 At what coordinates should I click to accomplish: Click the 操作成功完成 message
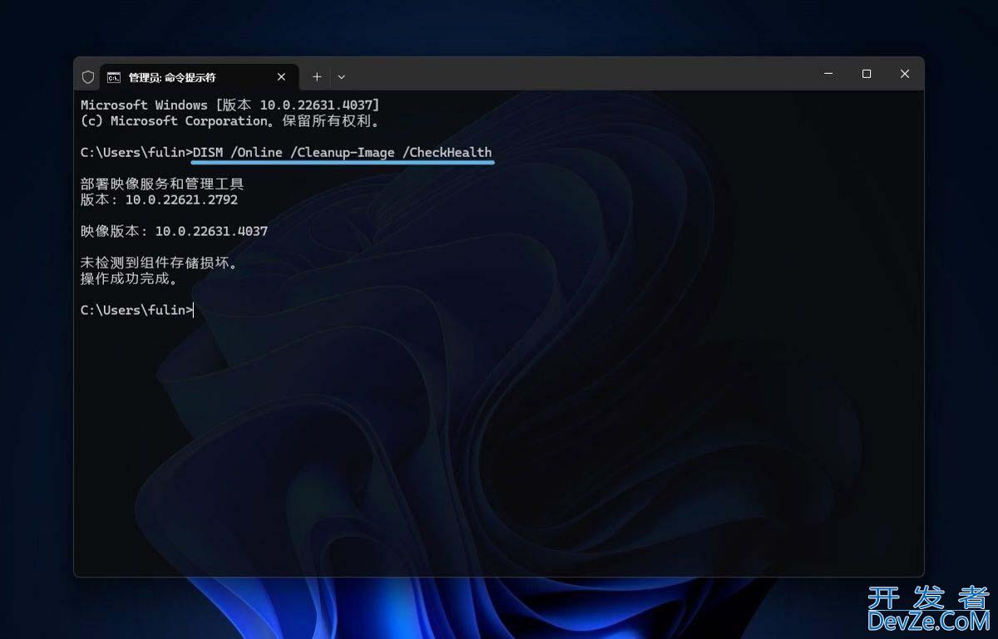(129, 279)
